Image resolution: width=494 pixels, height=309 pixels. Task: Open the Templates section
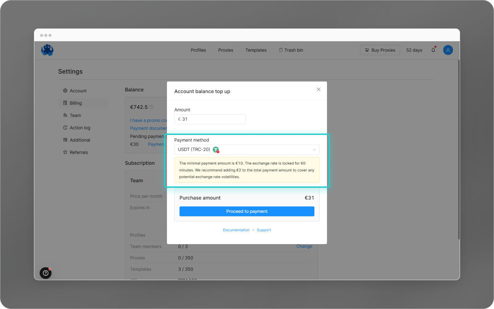click(x=256, y=50)
